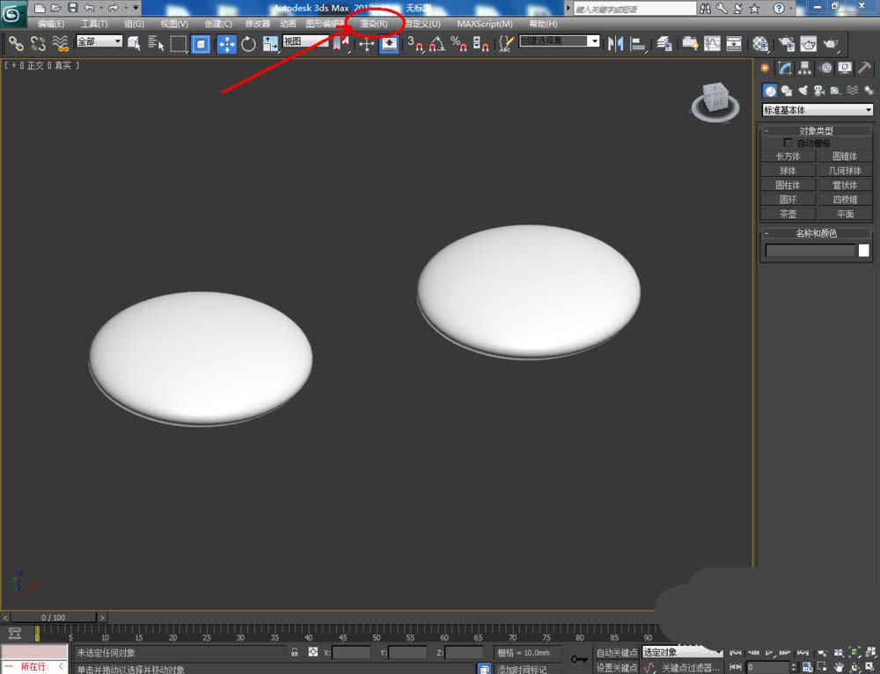
Task: Expand the 标准基本体 dropdown
Action: (818, 110)
